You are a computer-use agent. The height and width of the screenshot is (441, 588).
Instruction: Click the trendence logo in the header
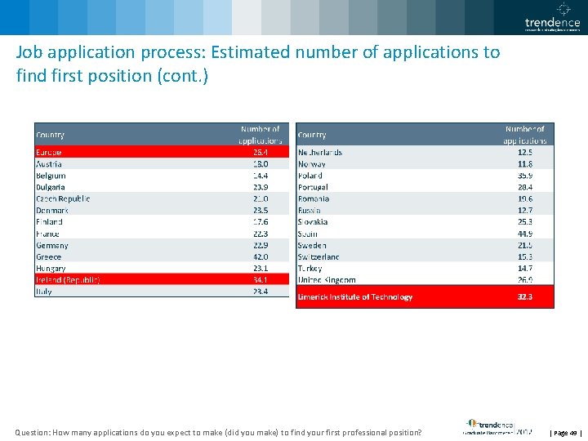pos(552,18)
